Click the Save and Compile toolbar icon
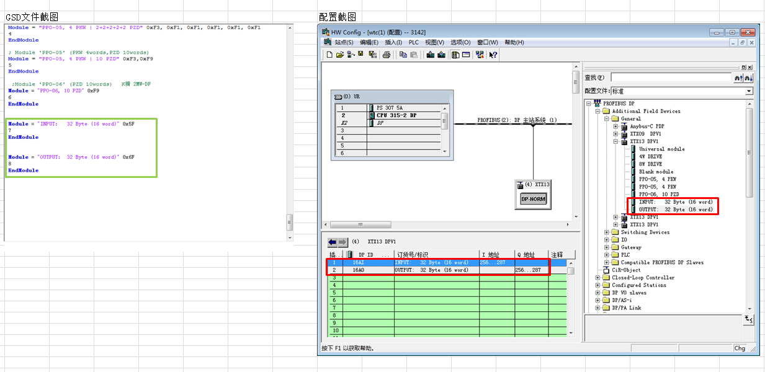Screen dimensions: 765x372 click(373, 55)
